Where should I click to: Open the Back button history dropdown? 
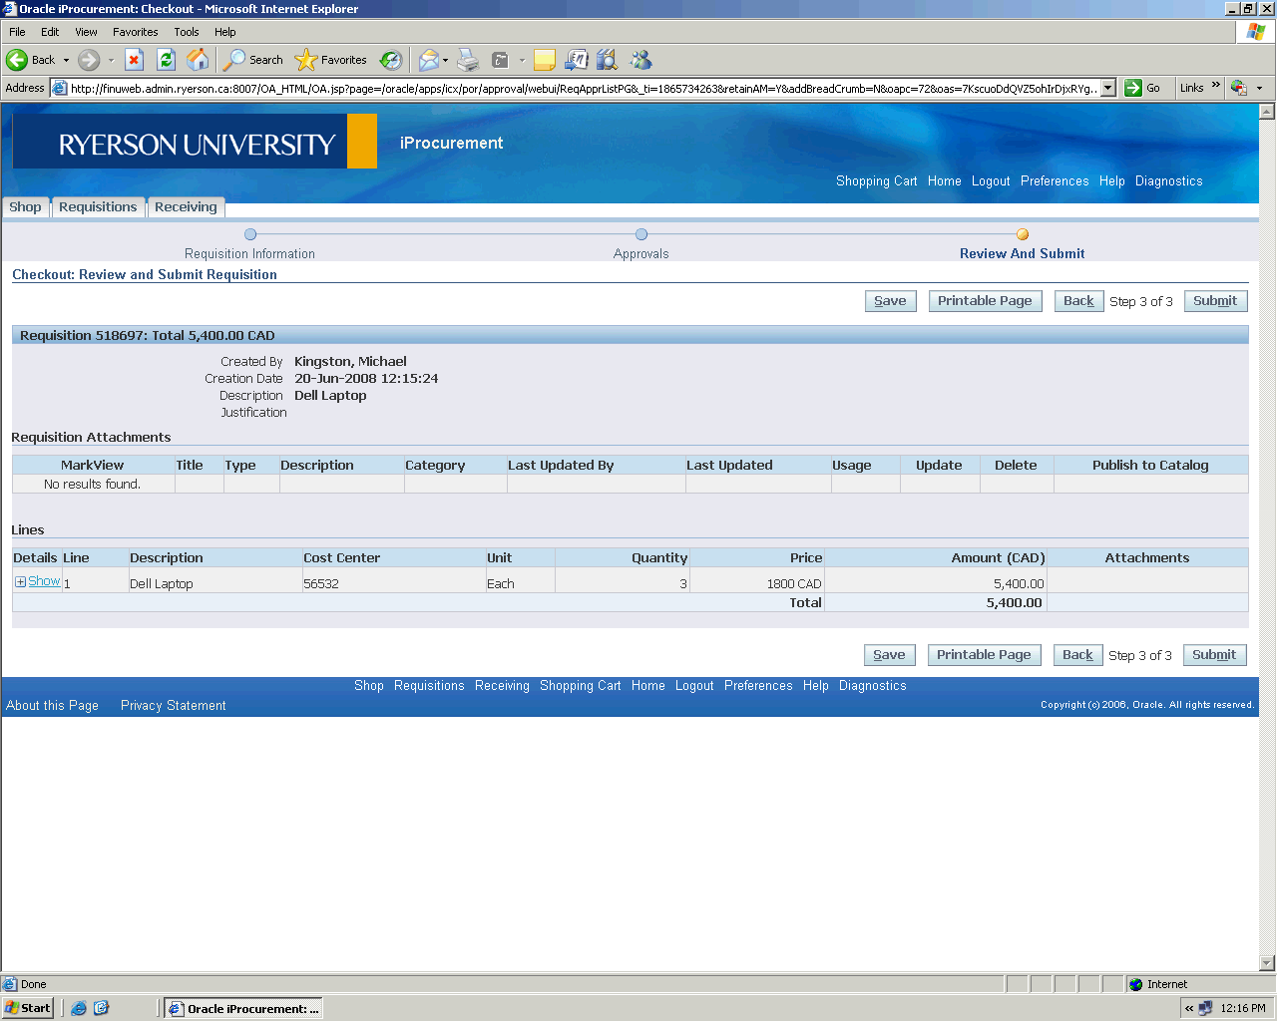[x=67, y=60]
